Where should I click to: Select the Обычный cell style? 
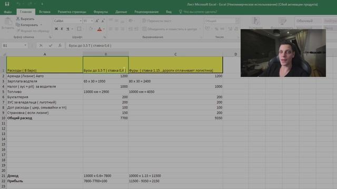pyautogui.click(x=308, y=21)
